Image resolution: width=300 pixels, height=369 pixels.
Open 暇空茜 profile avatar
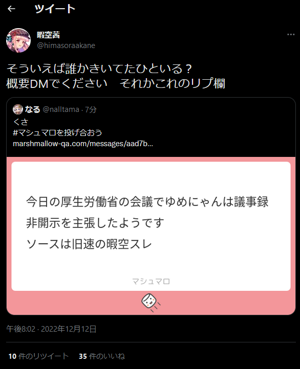pos(18,40)
